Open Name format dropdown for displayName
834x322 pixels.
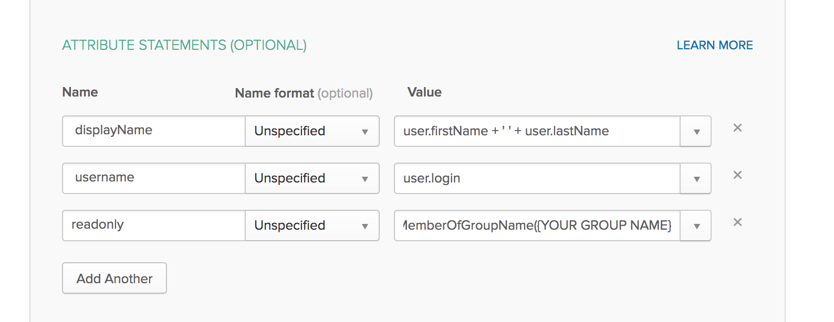click(x=312, y=131)
